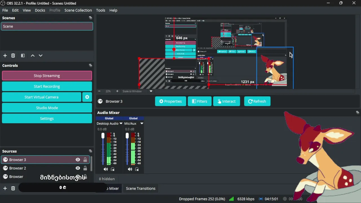Screen dimensions: 361x203
Task: Toggle audio monitoring for Desktop Audio
Action: [x=113, y=169]
